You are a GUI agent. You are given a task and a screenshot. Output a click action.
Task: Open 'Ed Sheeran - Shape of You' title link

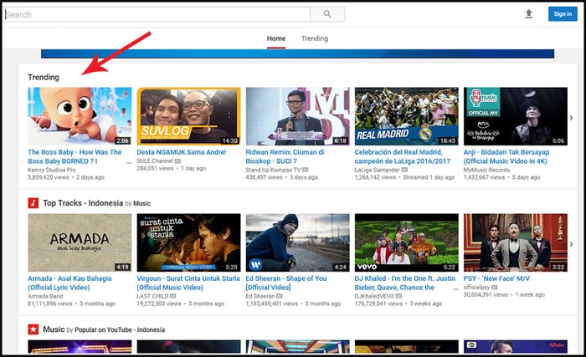click(x=286, y=283)
